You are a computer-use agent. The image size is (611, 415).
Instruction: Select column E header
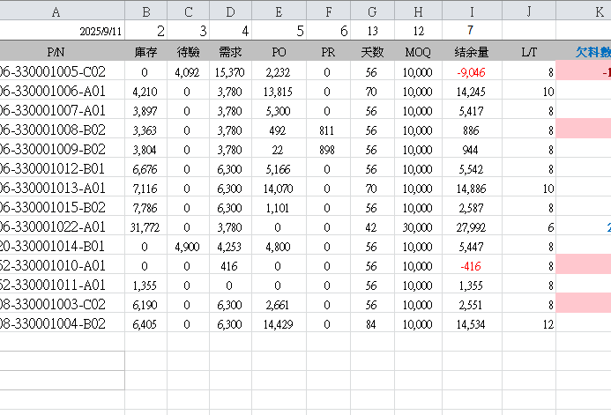(279, 11)
